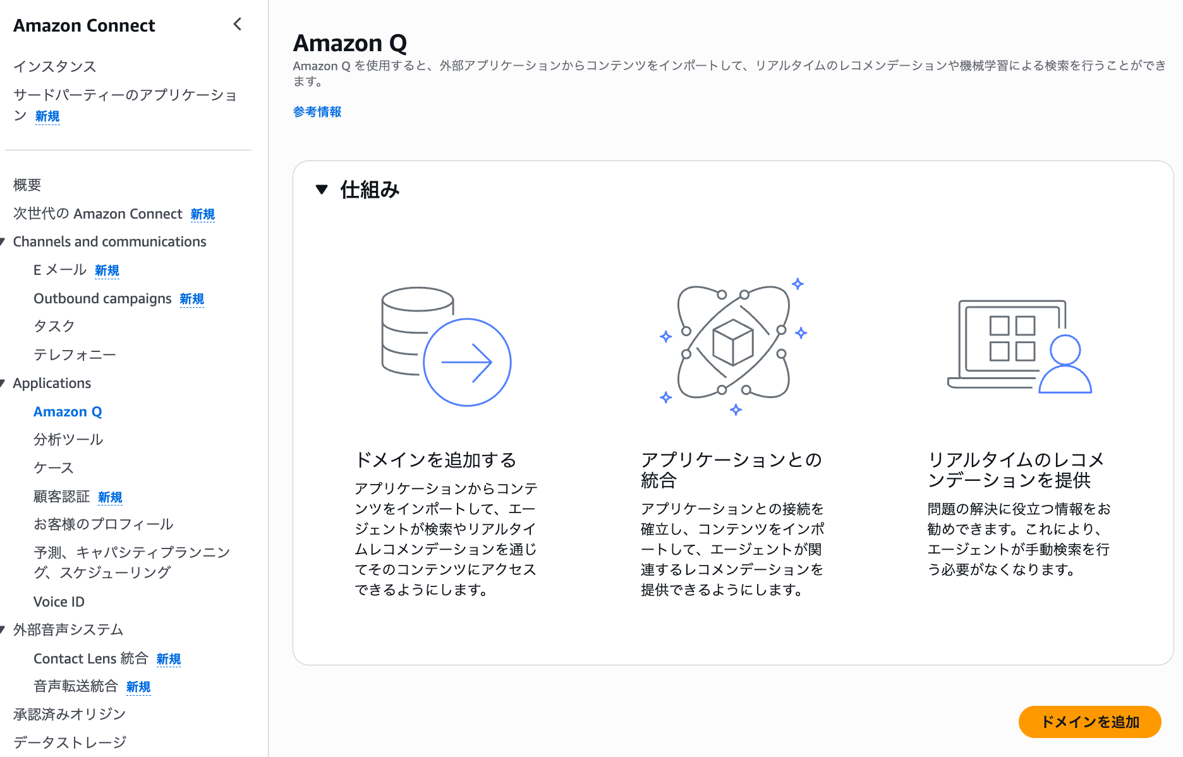Select テレフォニー in the sidebar
This screenshot has width=1183, height=757.
75,354
